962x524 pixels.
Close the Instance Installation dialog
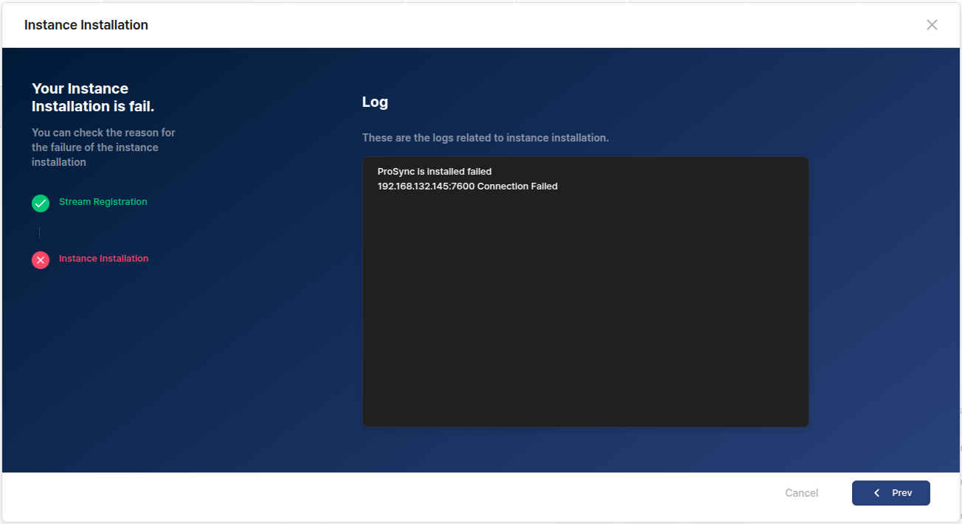(x=932, y=25)
